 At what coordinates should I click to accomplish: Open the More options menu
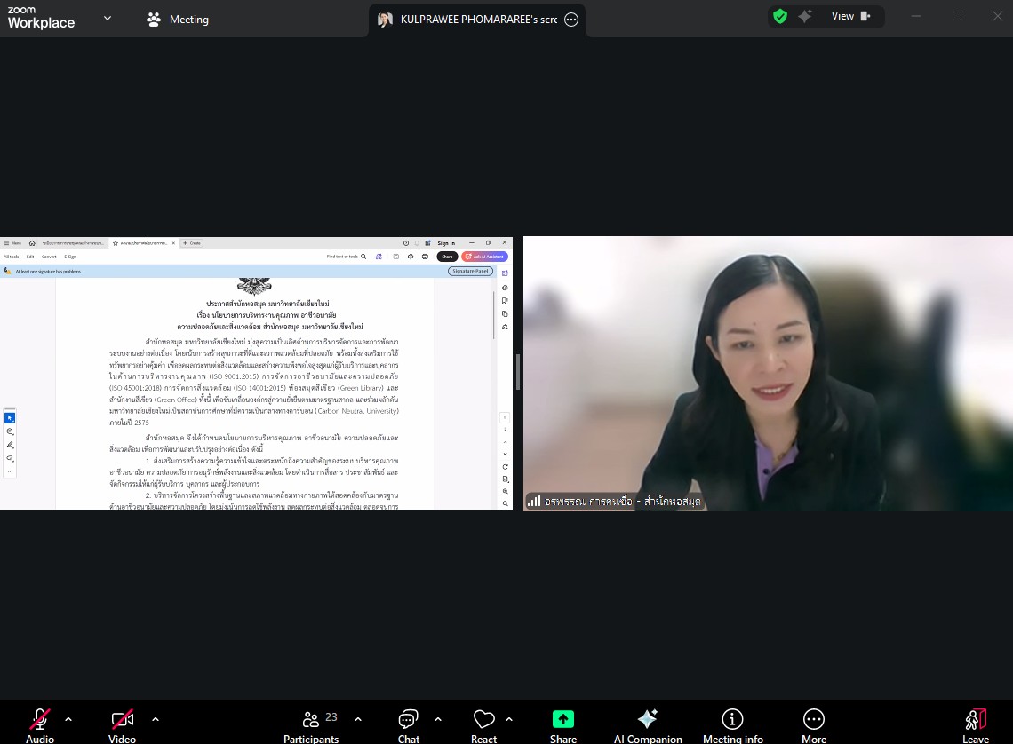(814, 720)
